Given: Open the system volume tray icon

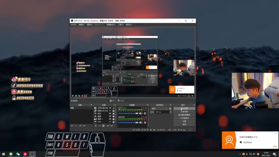Looking at the screenshot, I should (x=250, y=154).
